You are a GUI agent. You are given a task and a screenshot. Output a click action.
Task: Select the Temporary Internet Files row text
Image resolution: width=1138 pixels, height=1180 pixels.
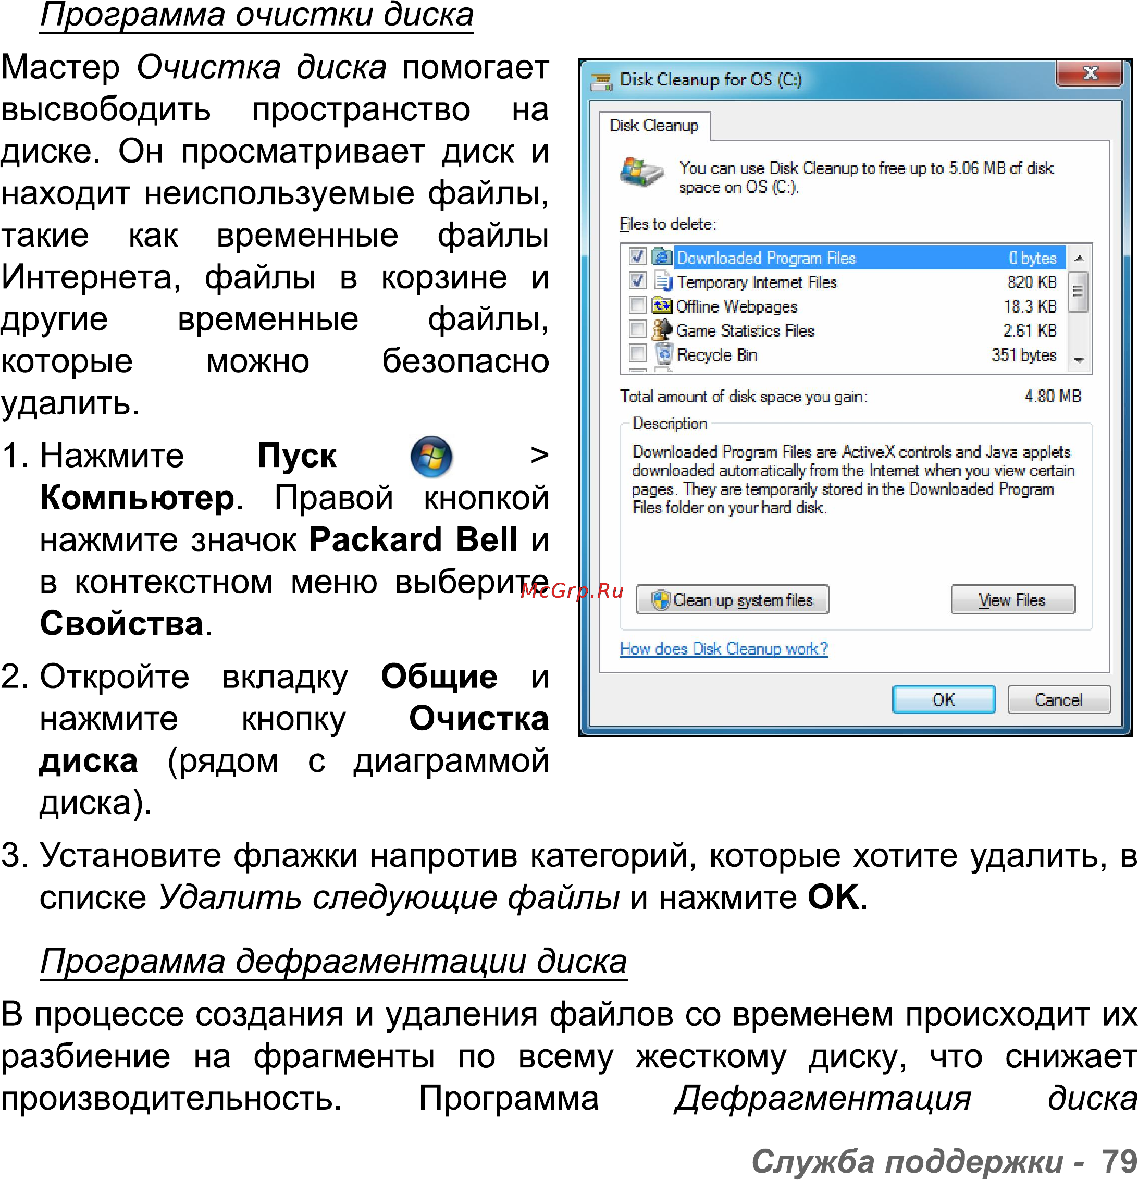point(757,282)
